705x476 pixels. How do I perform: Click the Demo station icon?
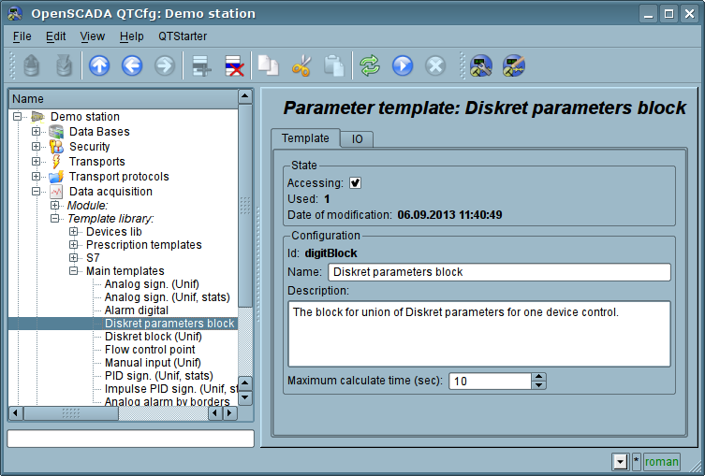pos(37,117)
